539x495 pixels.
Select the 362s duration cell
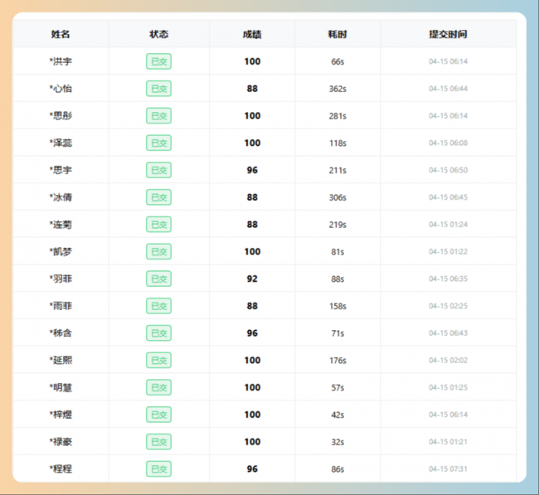click(337, 89)
